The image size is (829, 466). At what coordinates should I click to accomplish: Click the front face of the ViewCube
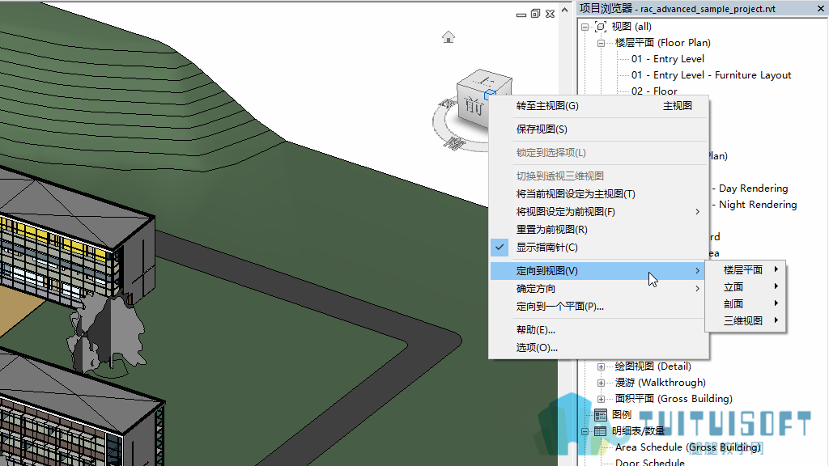point(472,108)
